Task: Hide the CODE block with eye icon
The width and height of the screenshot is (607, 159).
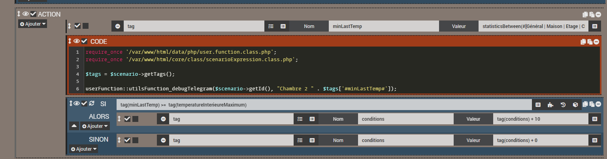Action: (x=77, y=41)
